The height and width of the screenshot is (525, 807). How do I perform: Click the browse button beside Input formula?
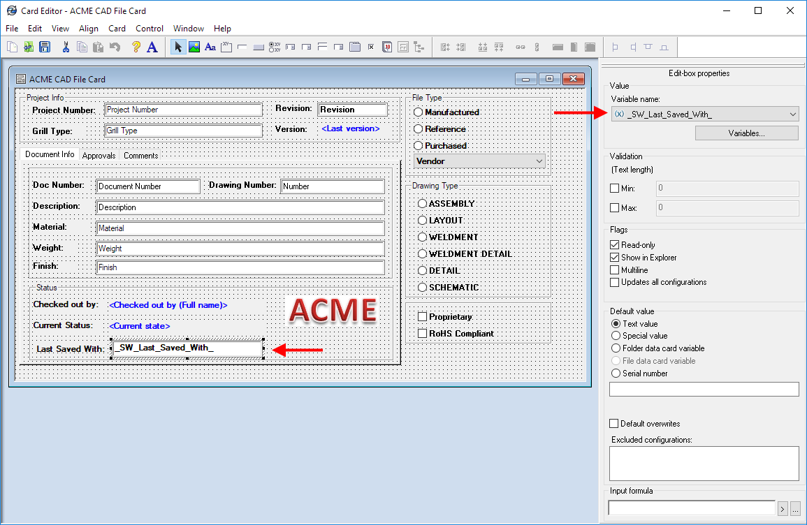tap(795, 509)
